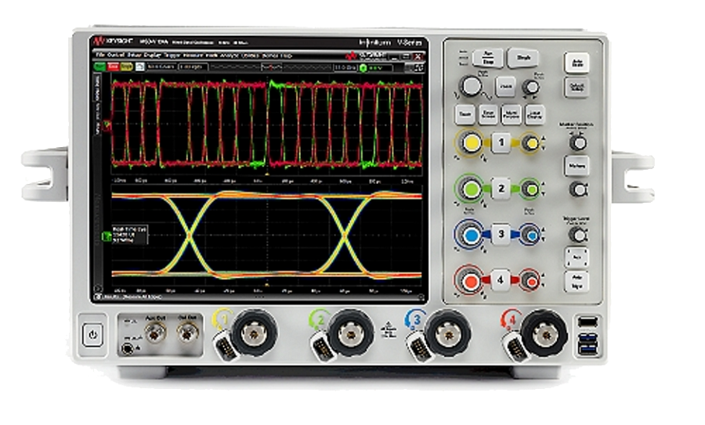The width and height of the screenshot is (705, 425).
Task: Open the File menu on the scope screen
Action: pyautogui.click(x=99, y=56)
